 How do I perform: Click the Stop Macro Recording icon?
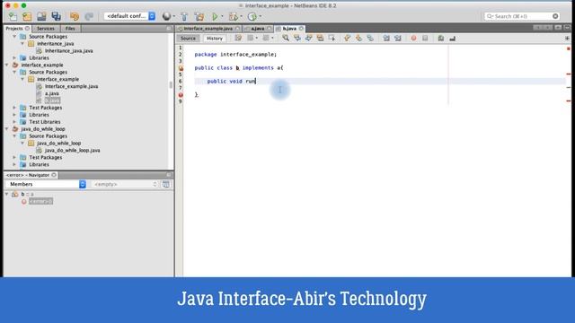(x=425, y=38)
